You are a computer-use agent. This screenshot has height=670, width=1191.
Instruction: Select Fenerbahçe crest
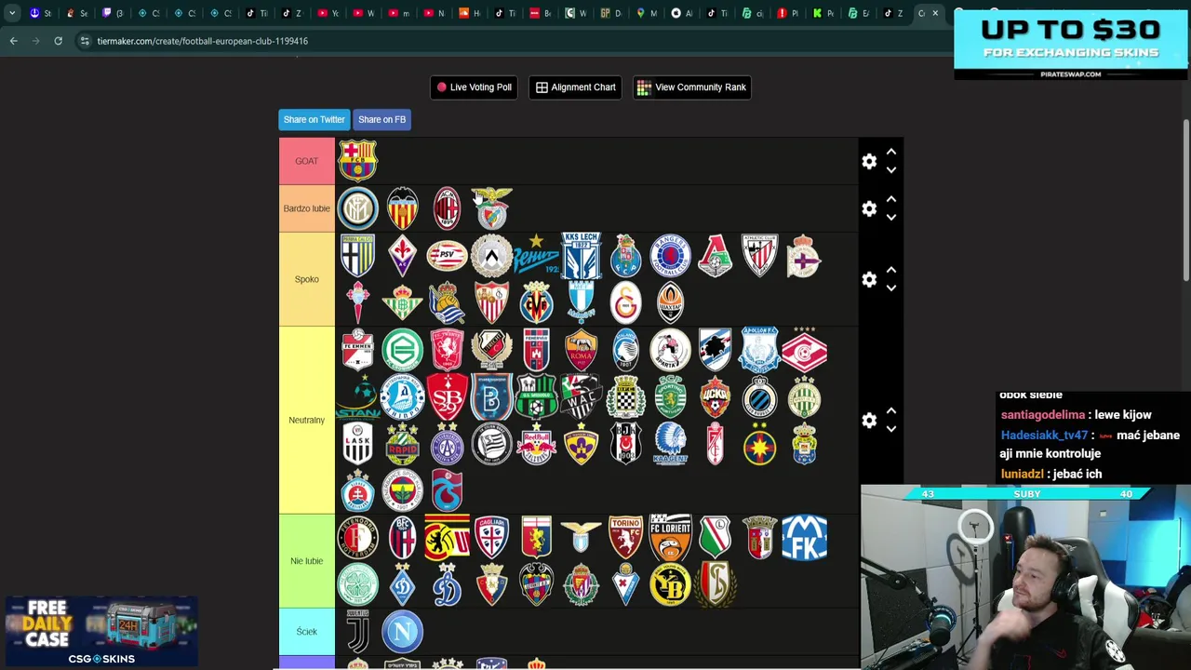[402, 490]
